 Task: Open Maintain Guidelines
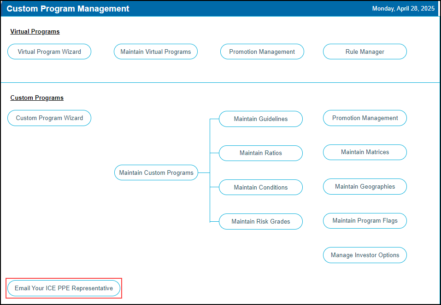(261, 119)
